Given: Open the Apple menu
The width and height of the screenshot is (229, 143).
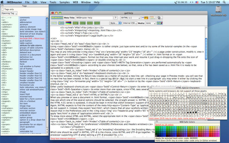Looking at the screenshot, I should [3, 2].
